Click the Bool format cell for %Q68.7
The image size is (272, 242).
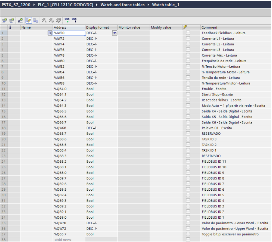coord(101,134)
